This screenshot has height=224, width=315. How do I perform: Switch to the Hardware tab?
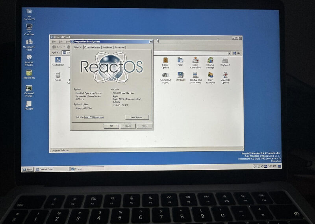click(107, 47)
